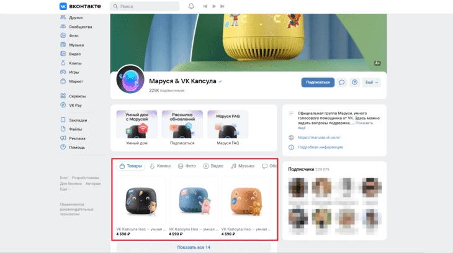Play music in top bar
Screen dimensions: 453x253
pyautogui.click(x=214, y=6)
